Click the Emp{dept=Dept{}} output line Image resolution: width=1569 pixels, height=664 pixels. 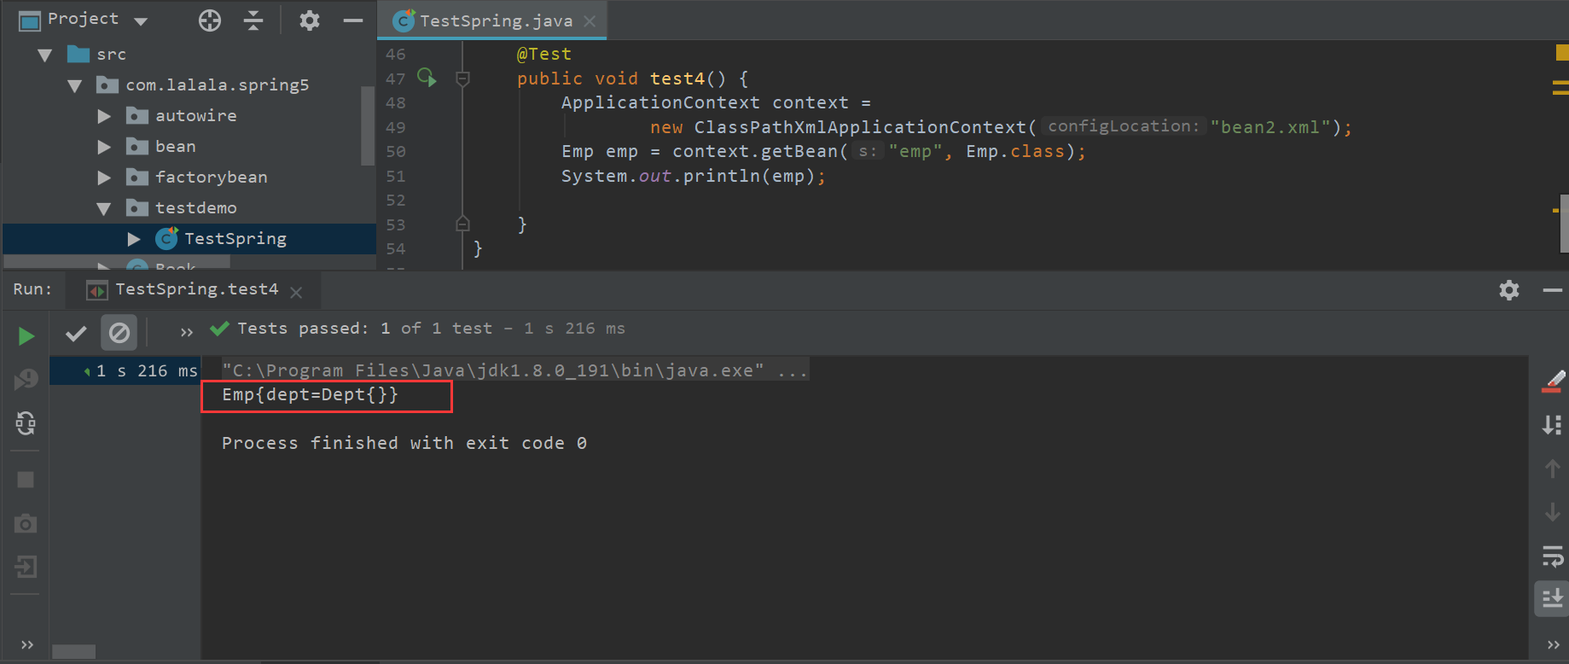[310, 395]
